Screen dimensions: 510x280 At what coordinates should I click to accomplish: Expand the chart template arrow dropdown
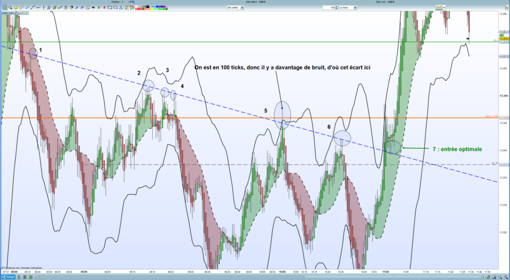444,7
